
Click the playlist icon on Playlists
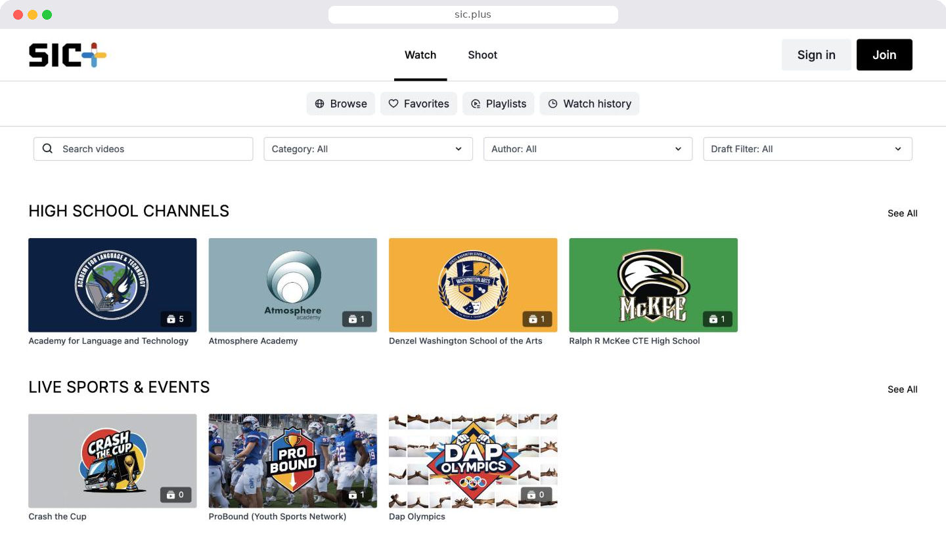tap(476, 104)
